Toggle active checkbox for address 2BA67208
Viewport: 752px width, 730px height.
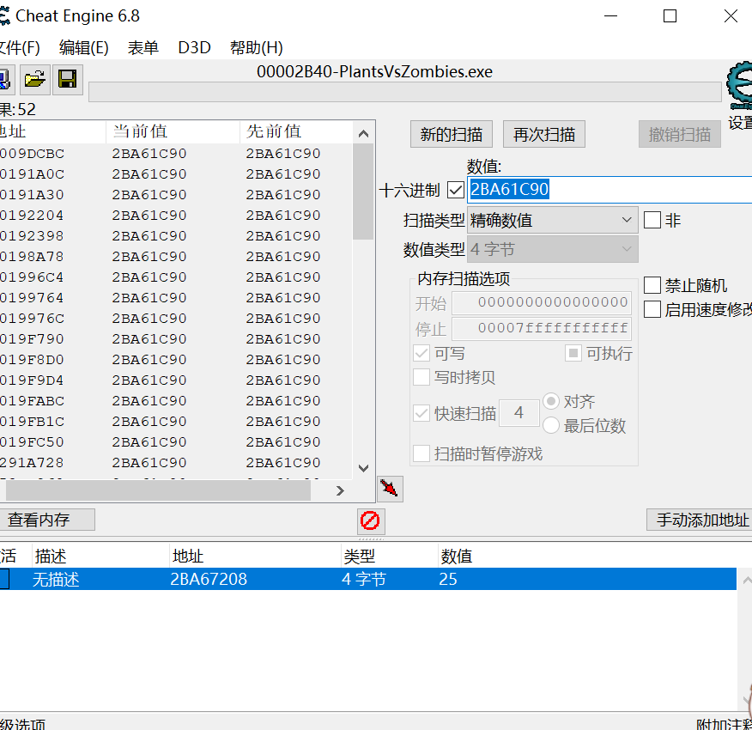click(4, 579)
